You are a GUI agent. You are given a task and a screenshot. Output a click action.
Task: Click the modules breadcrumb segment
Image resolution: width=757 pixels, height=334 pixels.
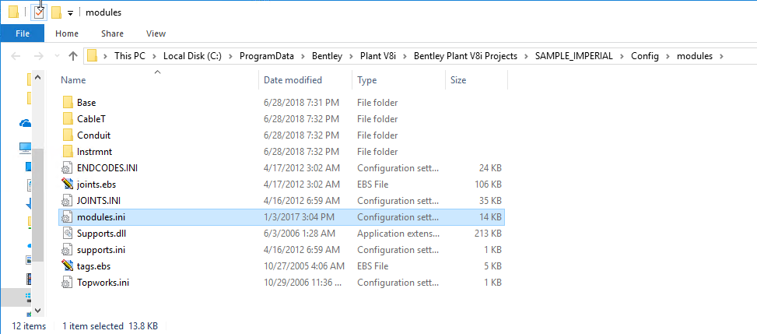[x=695, y=56]
